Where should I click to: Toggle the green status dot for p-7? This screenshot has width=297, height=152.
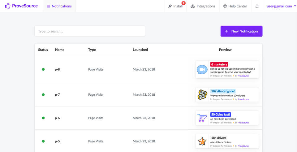tap(43, 95)
